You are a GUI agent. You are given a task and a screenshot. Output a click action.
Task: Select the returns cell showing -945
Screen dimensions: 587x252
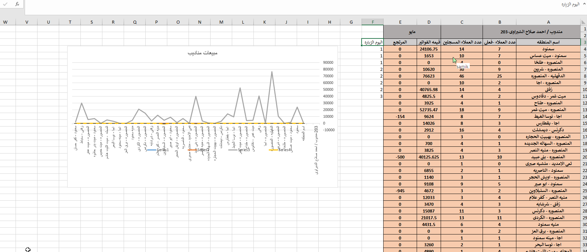(x=400, y=191)
